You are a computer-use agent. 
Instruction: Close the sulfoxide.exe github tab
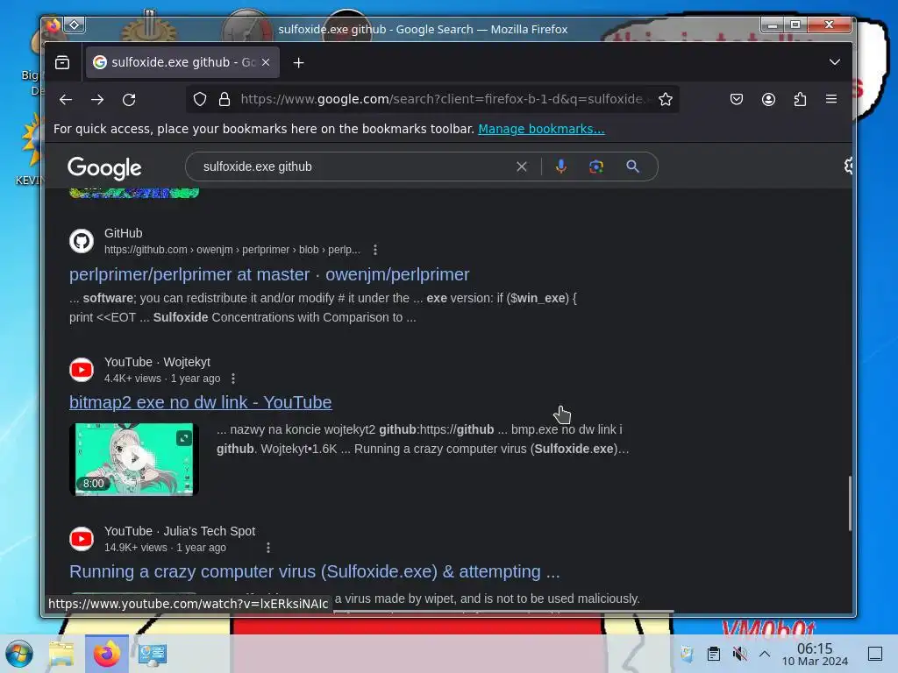266,62
